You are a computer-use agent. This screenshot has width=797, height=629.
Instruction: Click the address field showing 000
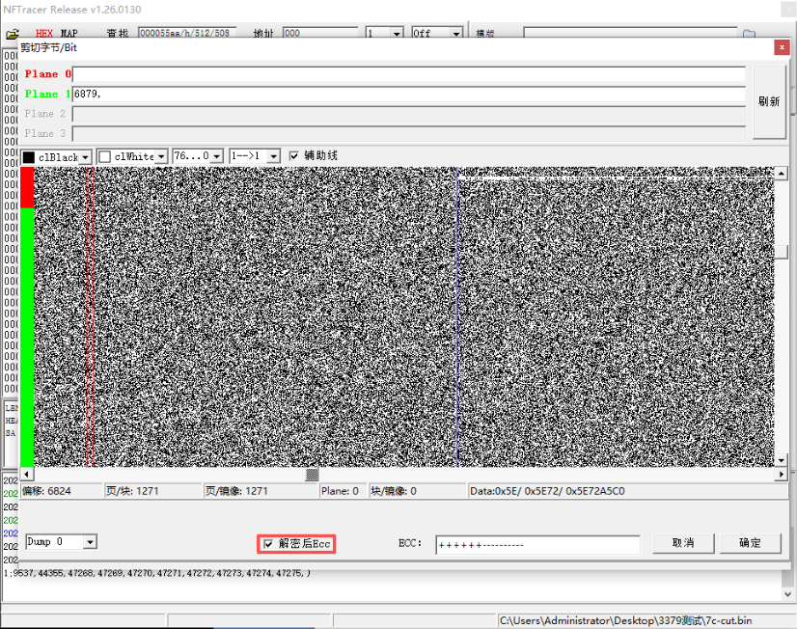pos(320,33)
